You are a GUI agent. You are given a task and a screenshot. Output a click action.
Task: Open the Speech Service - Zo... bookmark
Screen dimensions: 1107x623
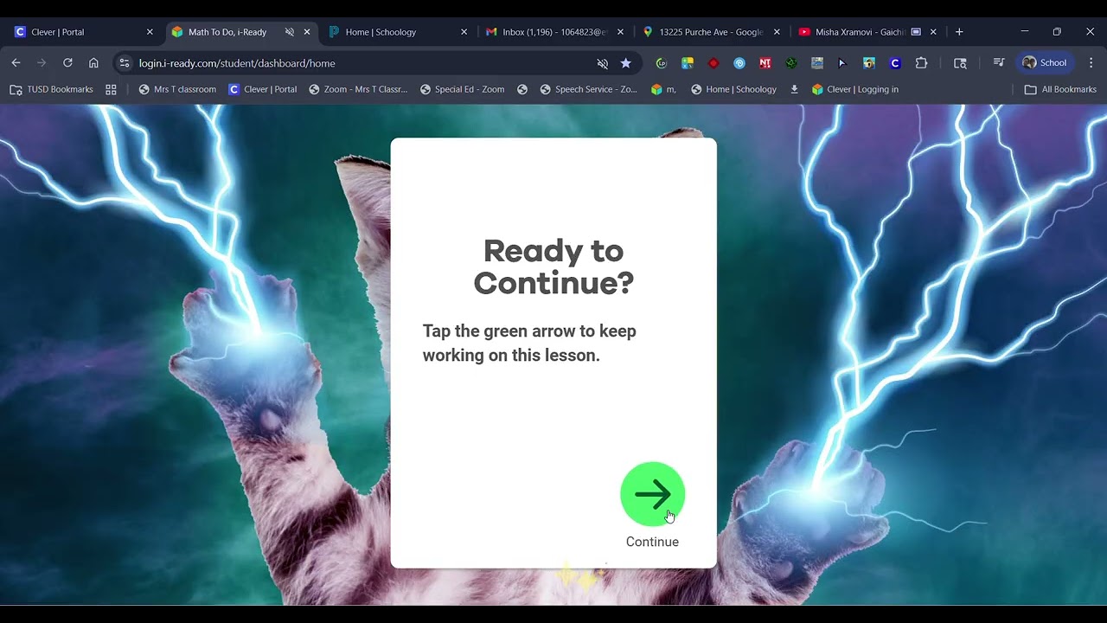tap(588, 89)
